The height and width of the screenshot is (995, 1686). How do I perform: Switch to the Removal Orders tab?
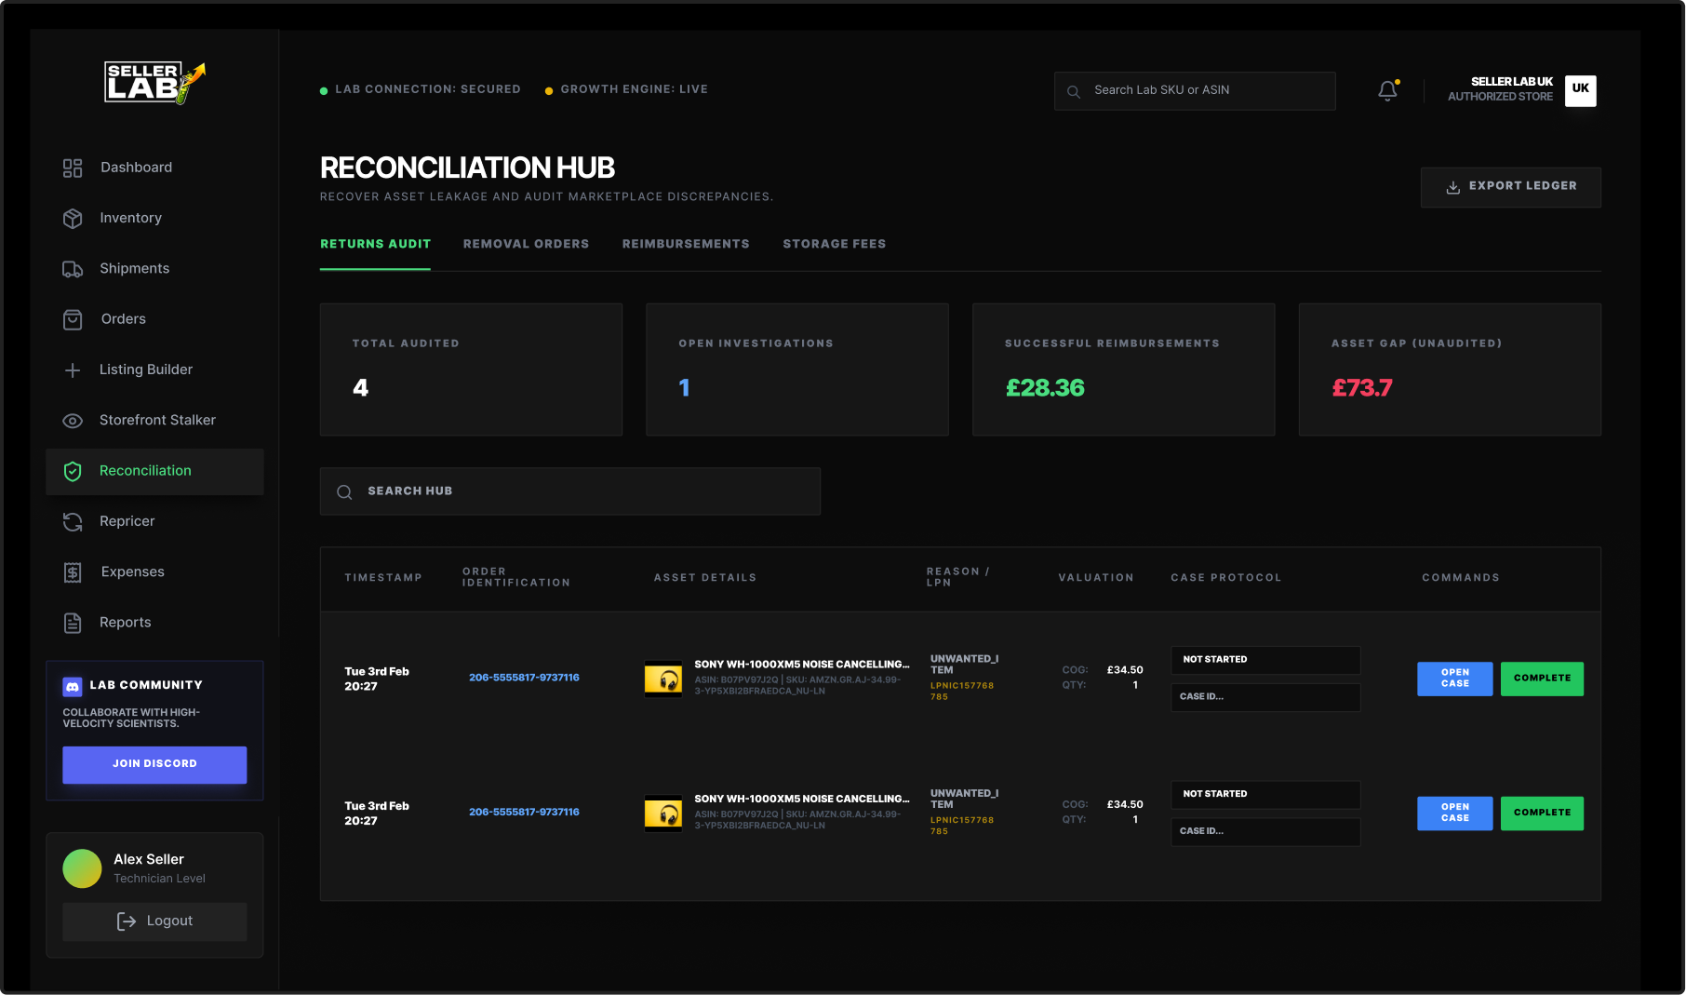[526, 244]
